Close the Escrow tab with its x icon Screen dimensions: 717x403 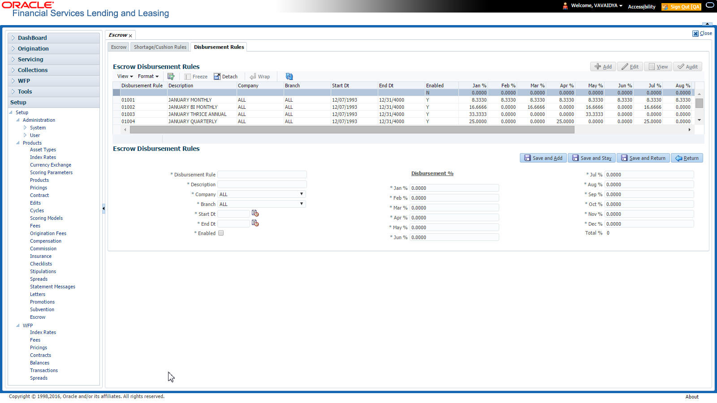[x=130, y=36]
